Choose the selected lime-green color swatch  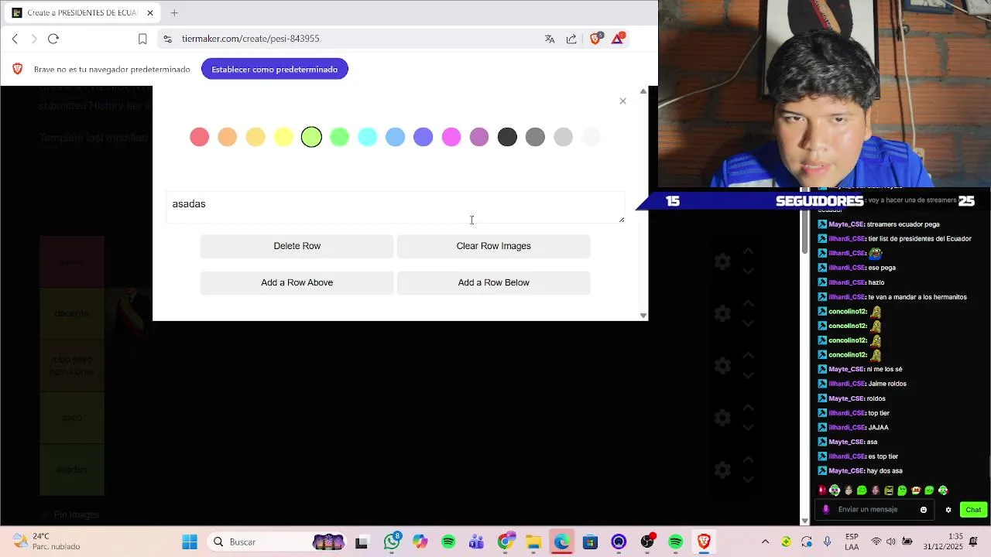311,137
